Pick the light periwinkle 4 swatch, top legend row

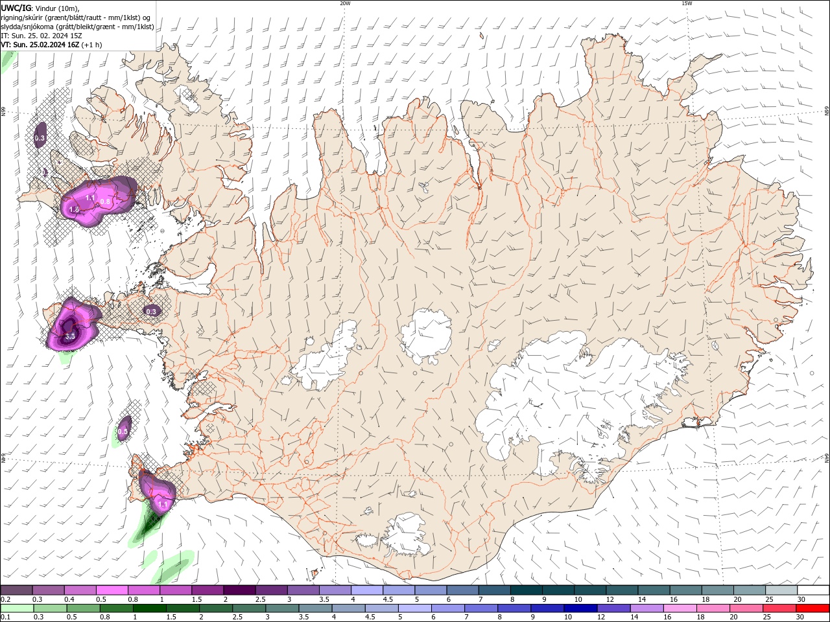[x=366, y=590]
